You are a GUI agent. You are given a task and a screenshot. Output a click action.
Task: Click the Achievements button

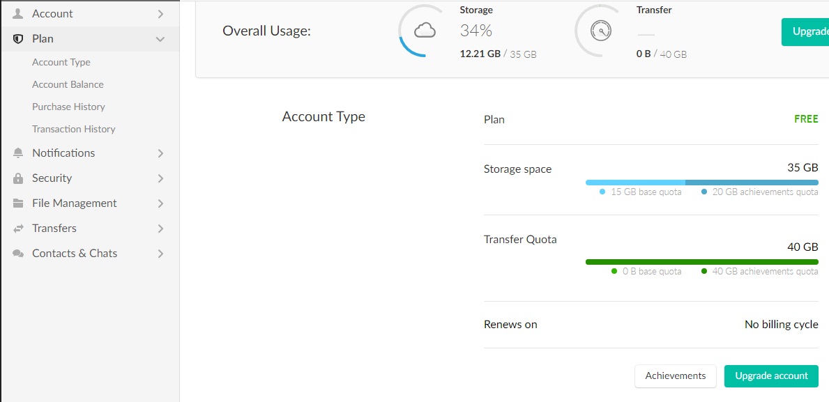[675, 376]
